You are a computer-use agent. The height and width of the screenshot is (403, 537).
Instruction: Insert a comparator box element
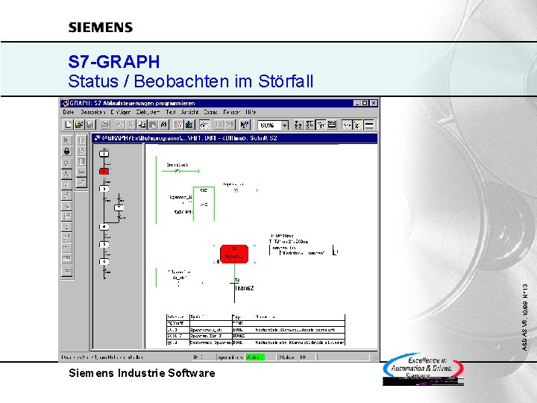click(81, 162)
